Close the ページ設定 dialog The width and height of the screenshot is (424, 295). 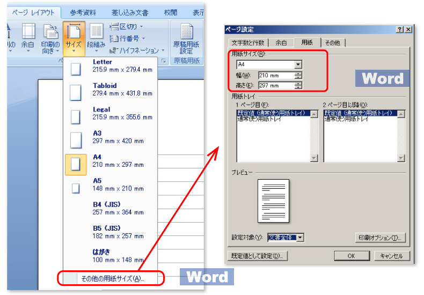pos(408,29)
